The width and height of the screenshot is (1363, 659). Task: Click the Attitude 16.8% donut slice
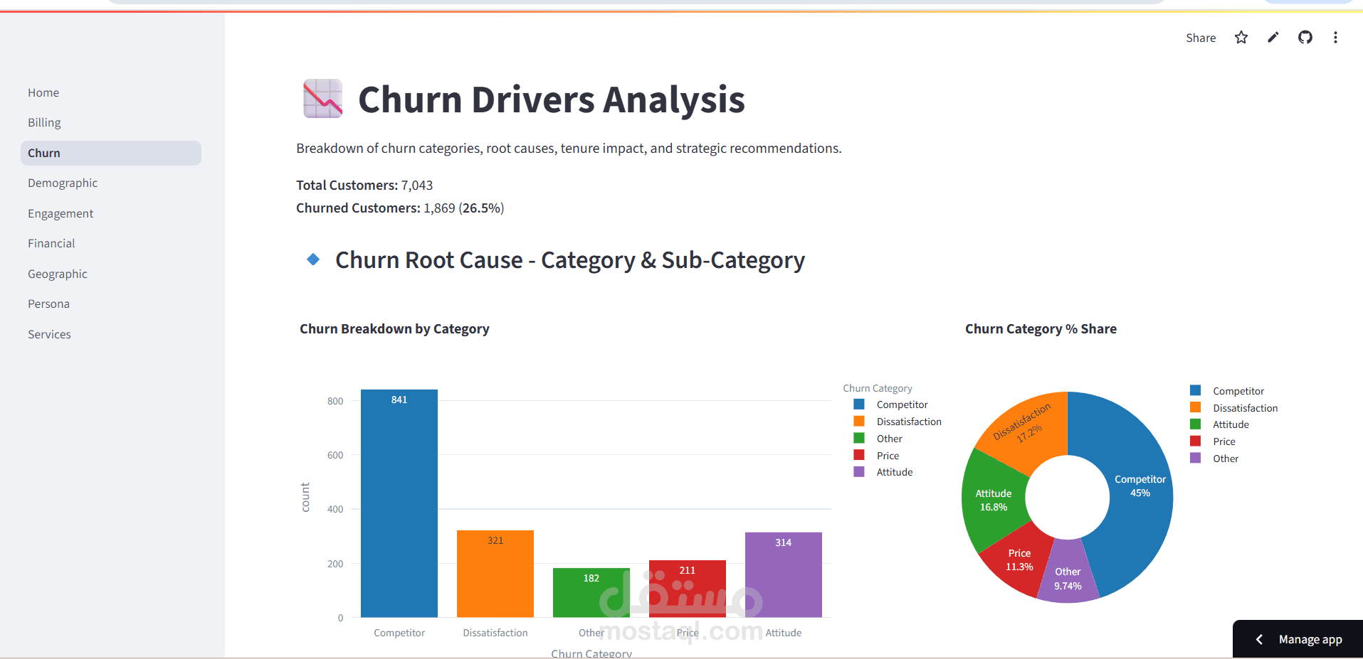994,500
